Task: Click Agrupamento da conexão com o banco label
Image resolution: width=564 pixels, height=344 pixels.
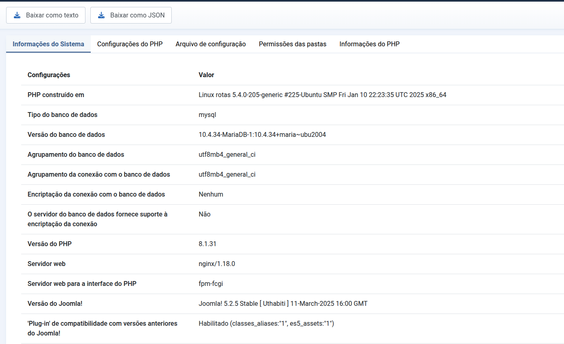Action: pos(99,175)
